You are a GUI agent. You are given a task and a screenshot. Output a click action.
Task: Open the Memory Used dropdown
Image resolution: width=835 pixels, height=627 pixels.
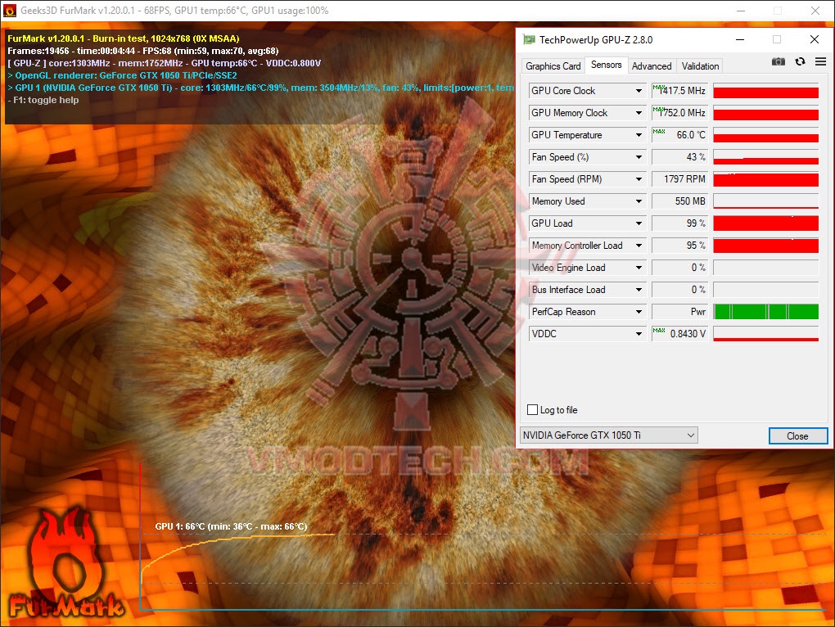pos(639,201)
